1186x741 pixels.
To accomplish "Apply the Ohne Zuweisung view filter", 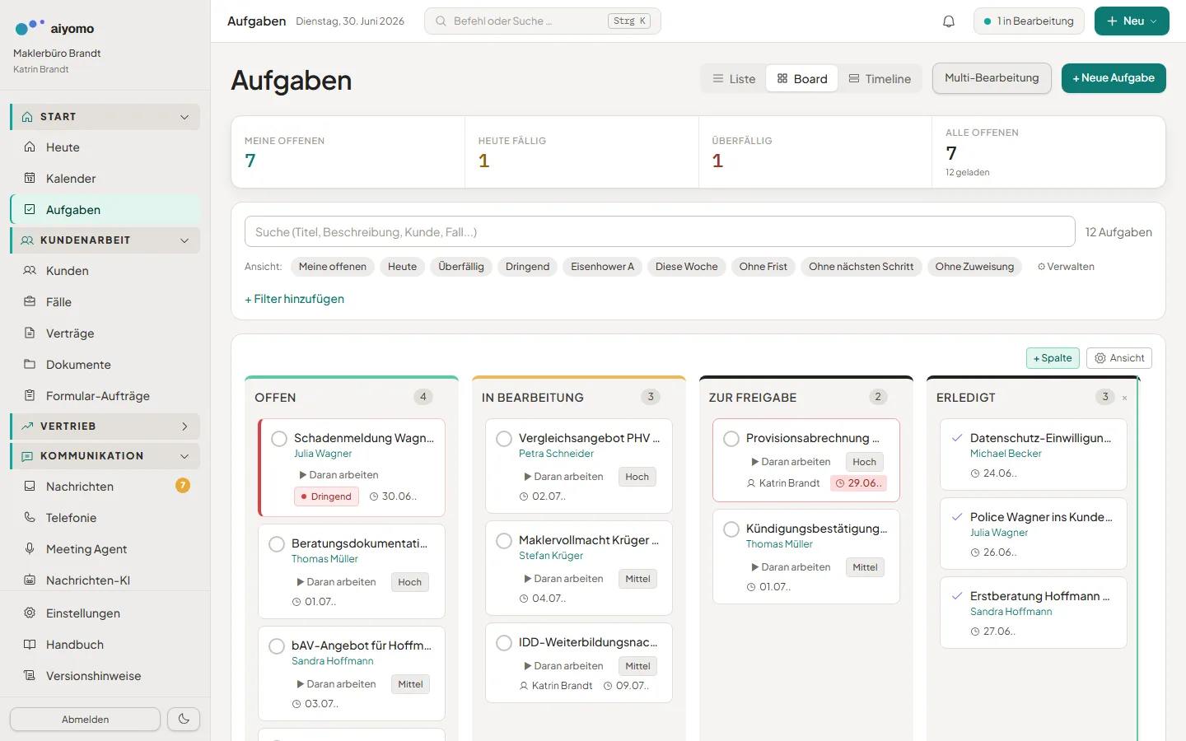I will (x=974, y=267).
